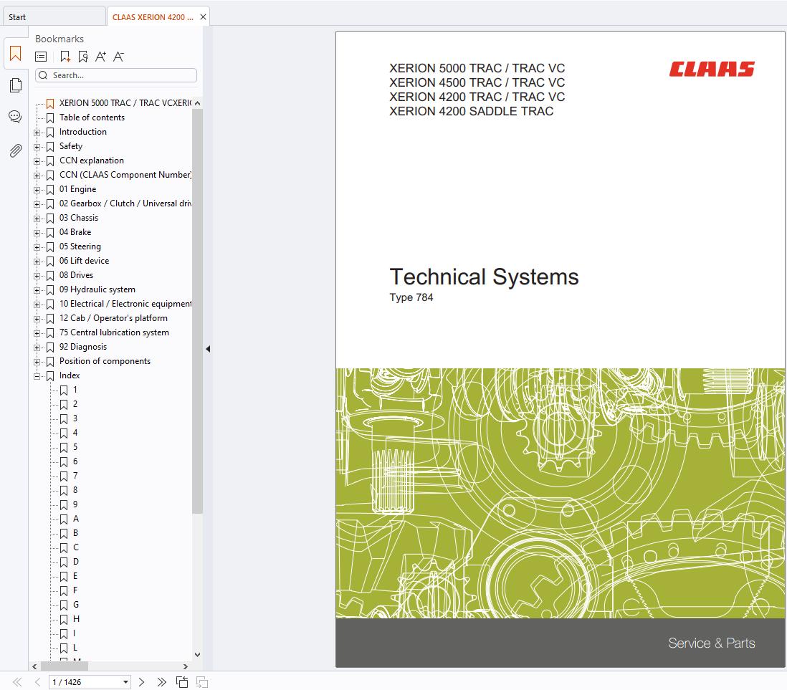Open the Bookmarks panel icon in sidebar
This screenshot has height=690, width=787.
(15, 54)
